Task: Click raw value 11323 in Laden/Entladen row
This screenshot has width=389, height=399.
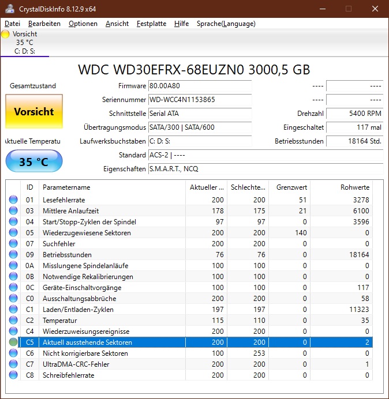Action: pos(359,310)
